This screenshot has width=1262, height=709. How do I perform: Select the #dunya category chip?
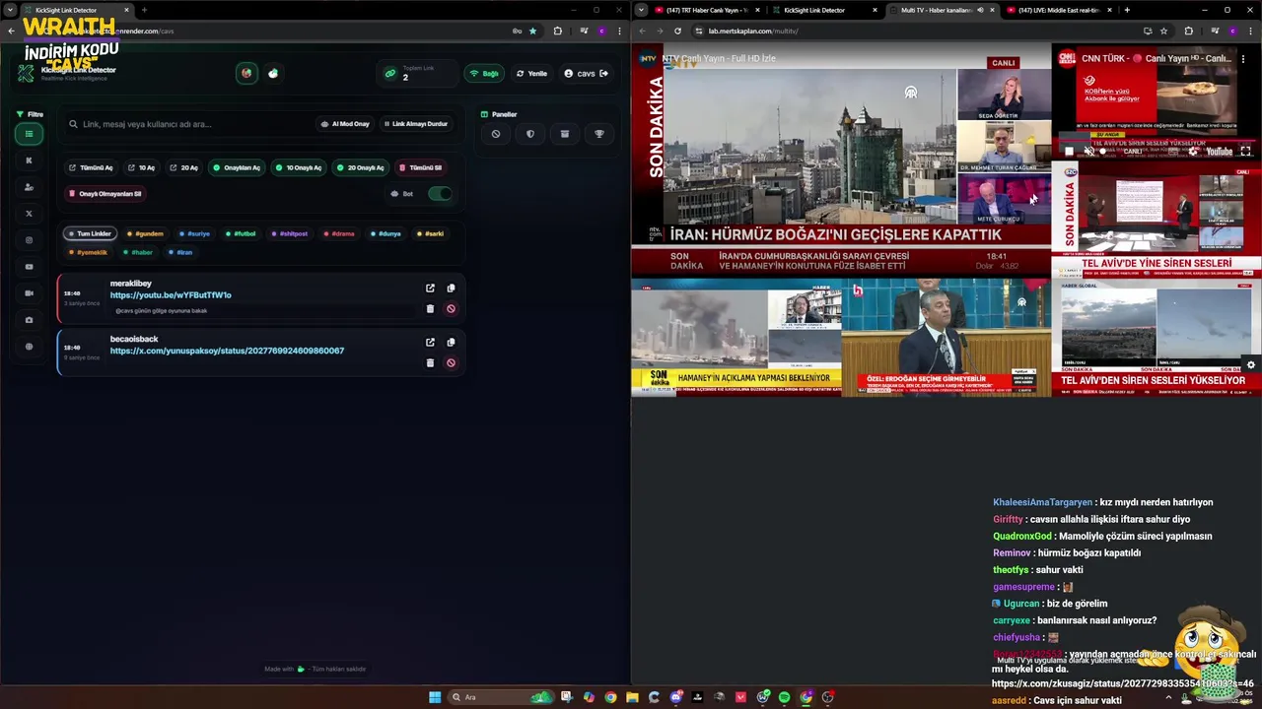386,233
